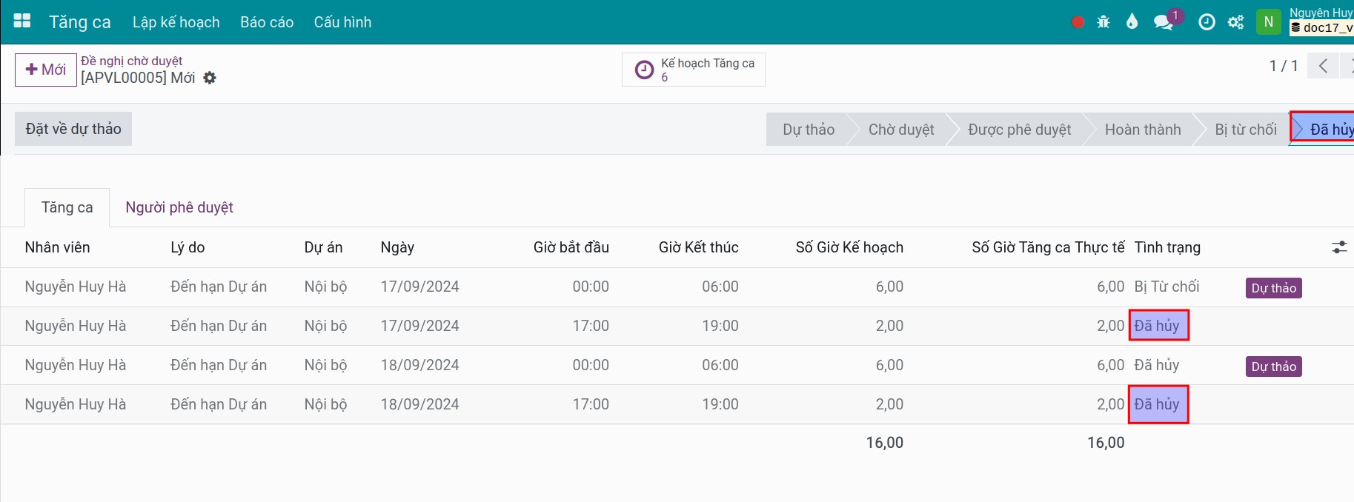
Task: Open the Kế hoạch Tăng ca stat button
Action: tap(694, 70)
